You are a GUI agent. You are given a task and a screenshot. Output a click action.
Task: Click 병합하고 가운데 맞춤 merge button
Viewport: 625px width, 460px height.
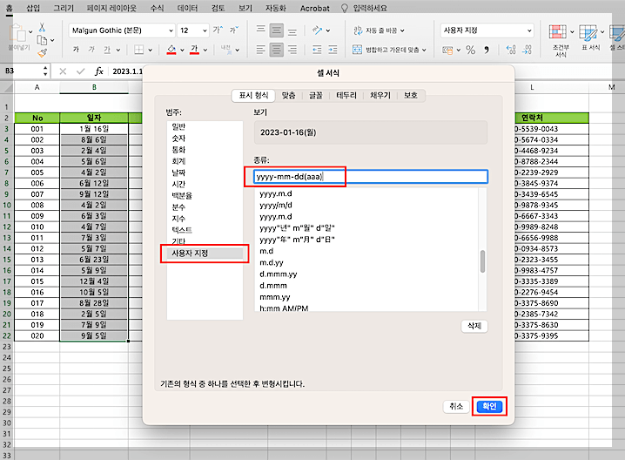tap(388, 50)
